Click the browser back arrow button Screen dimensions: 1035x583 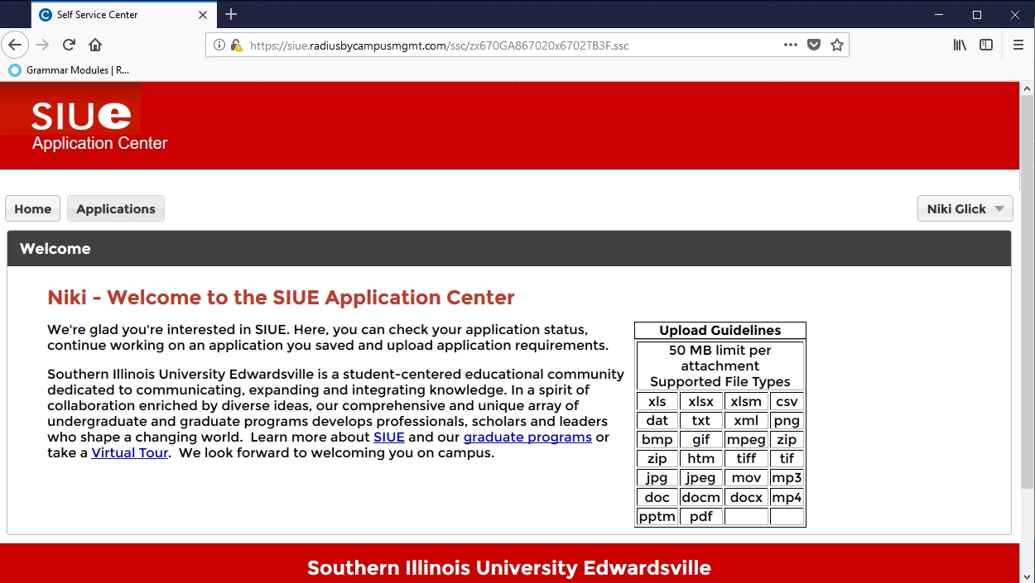[x=15, y=45]
